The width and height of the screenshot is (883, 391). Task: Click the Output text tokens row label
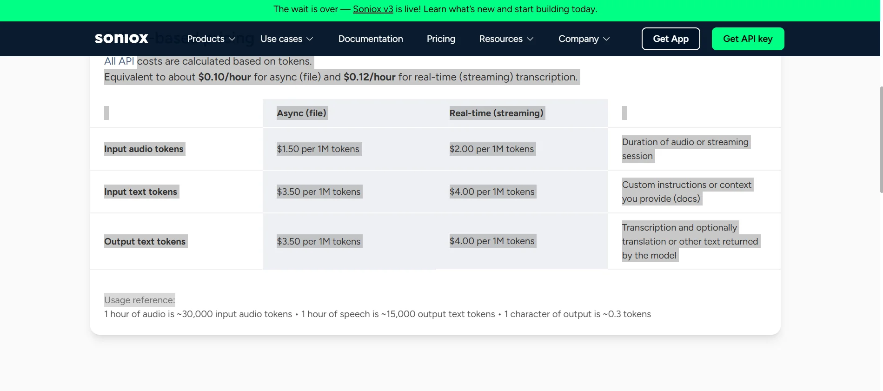(145, 241)
